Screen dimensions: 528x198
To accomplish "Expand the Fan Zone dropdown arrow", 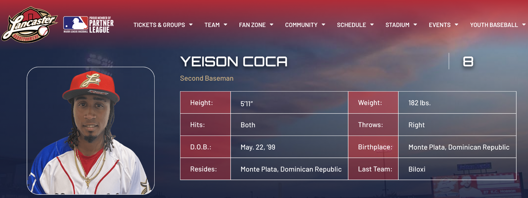I will 272,25.
